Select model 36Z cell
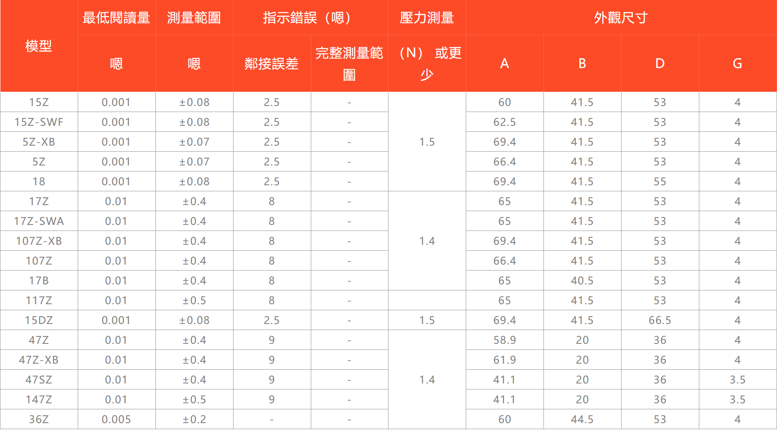The height and width of the screenshot is (430, 777). tap(39, 419)
